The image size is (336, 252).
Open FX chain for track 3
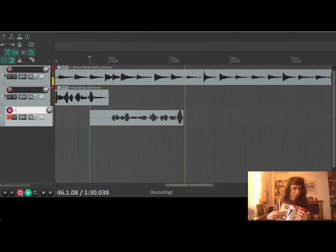30,117
